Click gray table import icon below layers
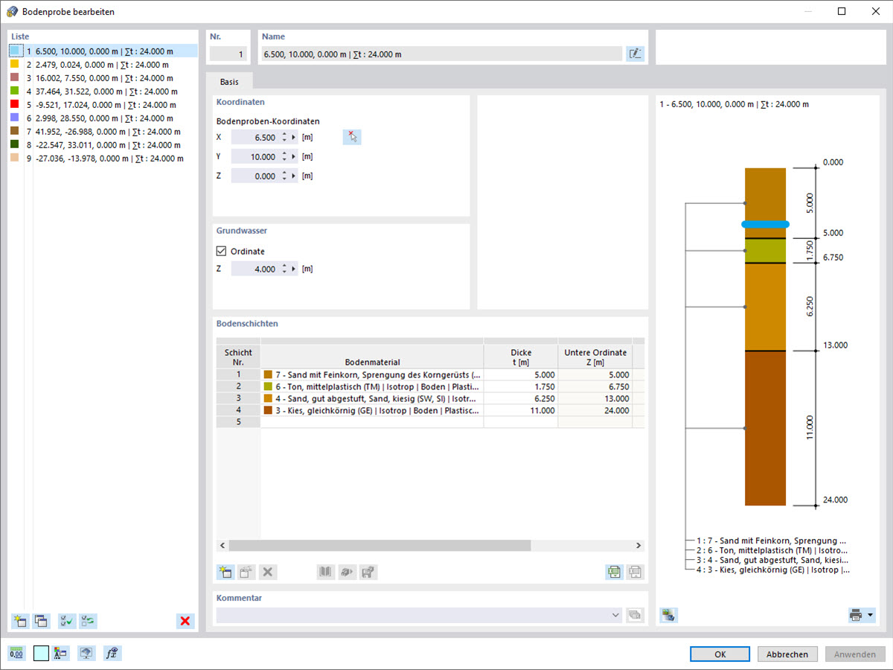The width and height of the screenshot is (893, 670). click(x=635, y=572)
